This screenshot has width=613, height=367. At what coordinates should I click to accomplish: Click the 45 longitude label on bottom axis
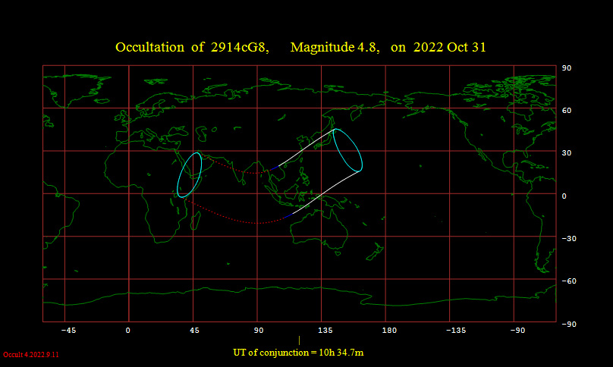[193, 331]
